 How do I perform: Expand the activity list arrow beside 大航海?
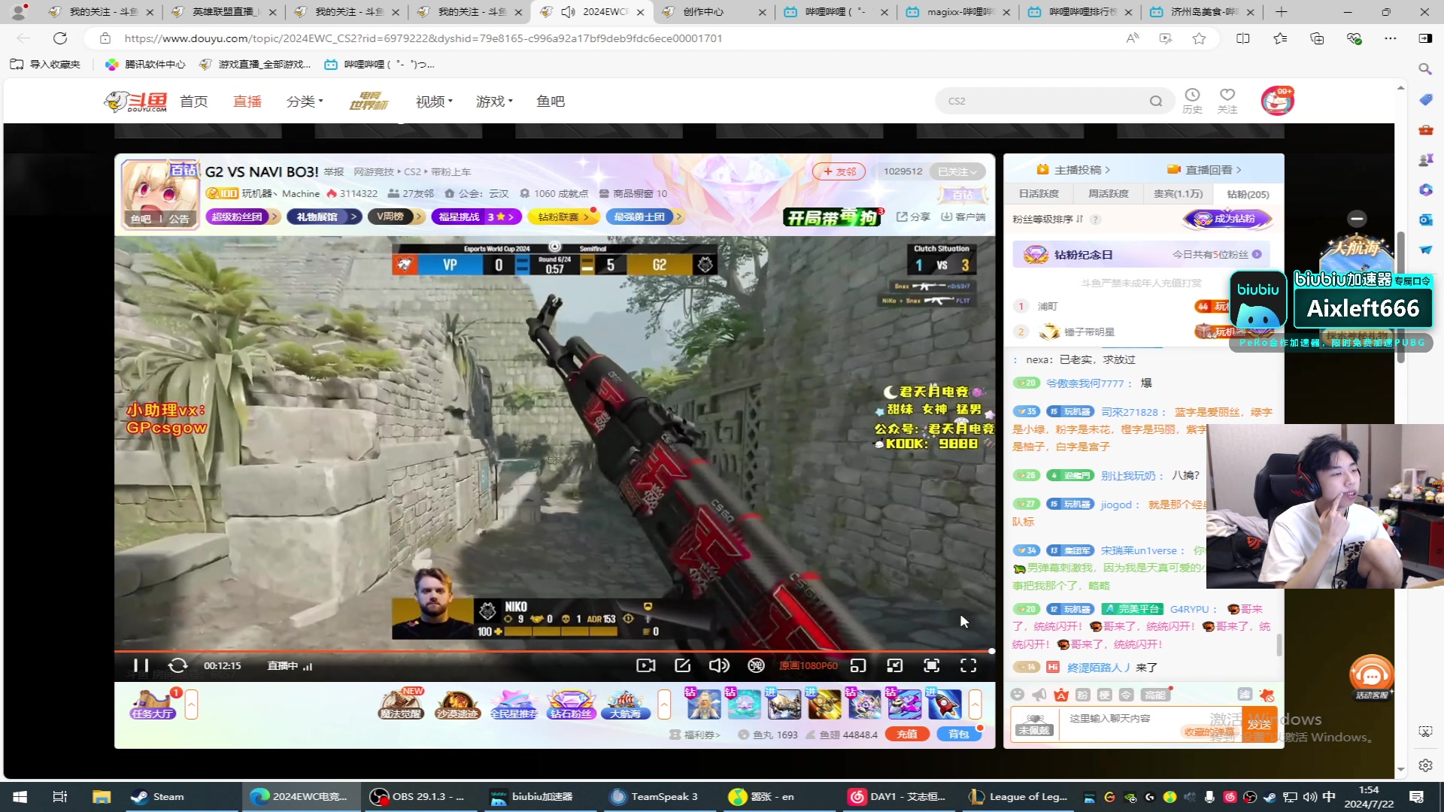pos(664,704)
